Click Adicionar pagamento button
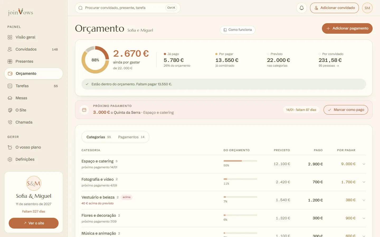Image resolution: width=380 pixels, height=237 pixels. (x=347, y=28)
